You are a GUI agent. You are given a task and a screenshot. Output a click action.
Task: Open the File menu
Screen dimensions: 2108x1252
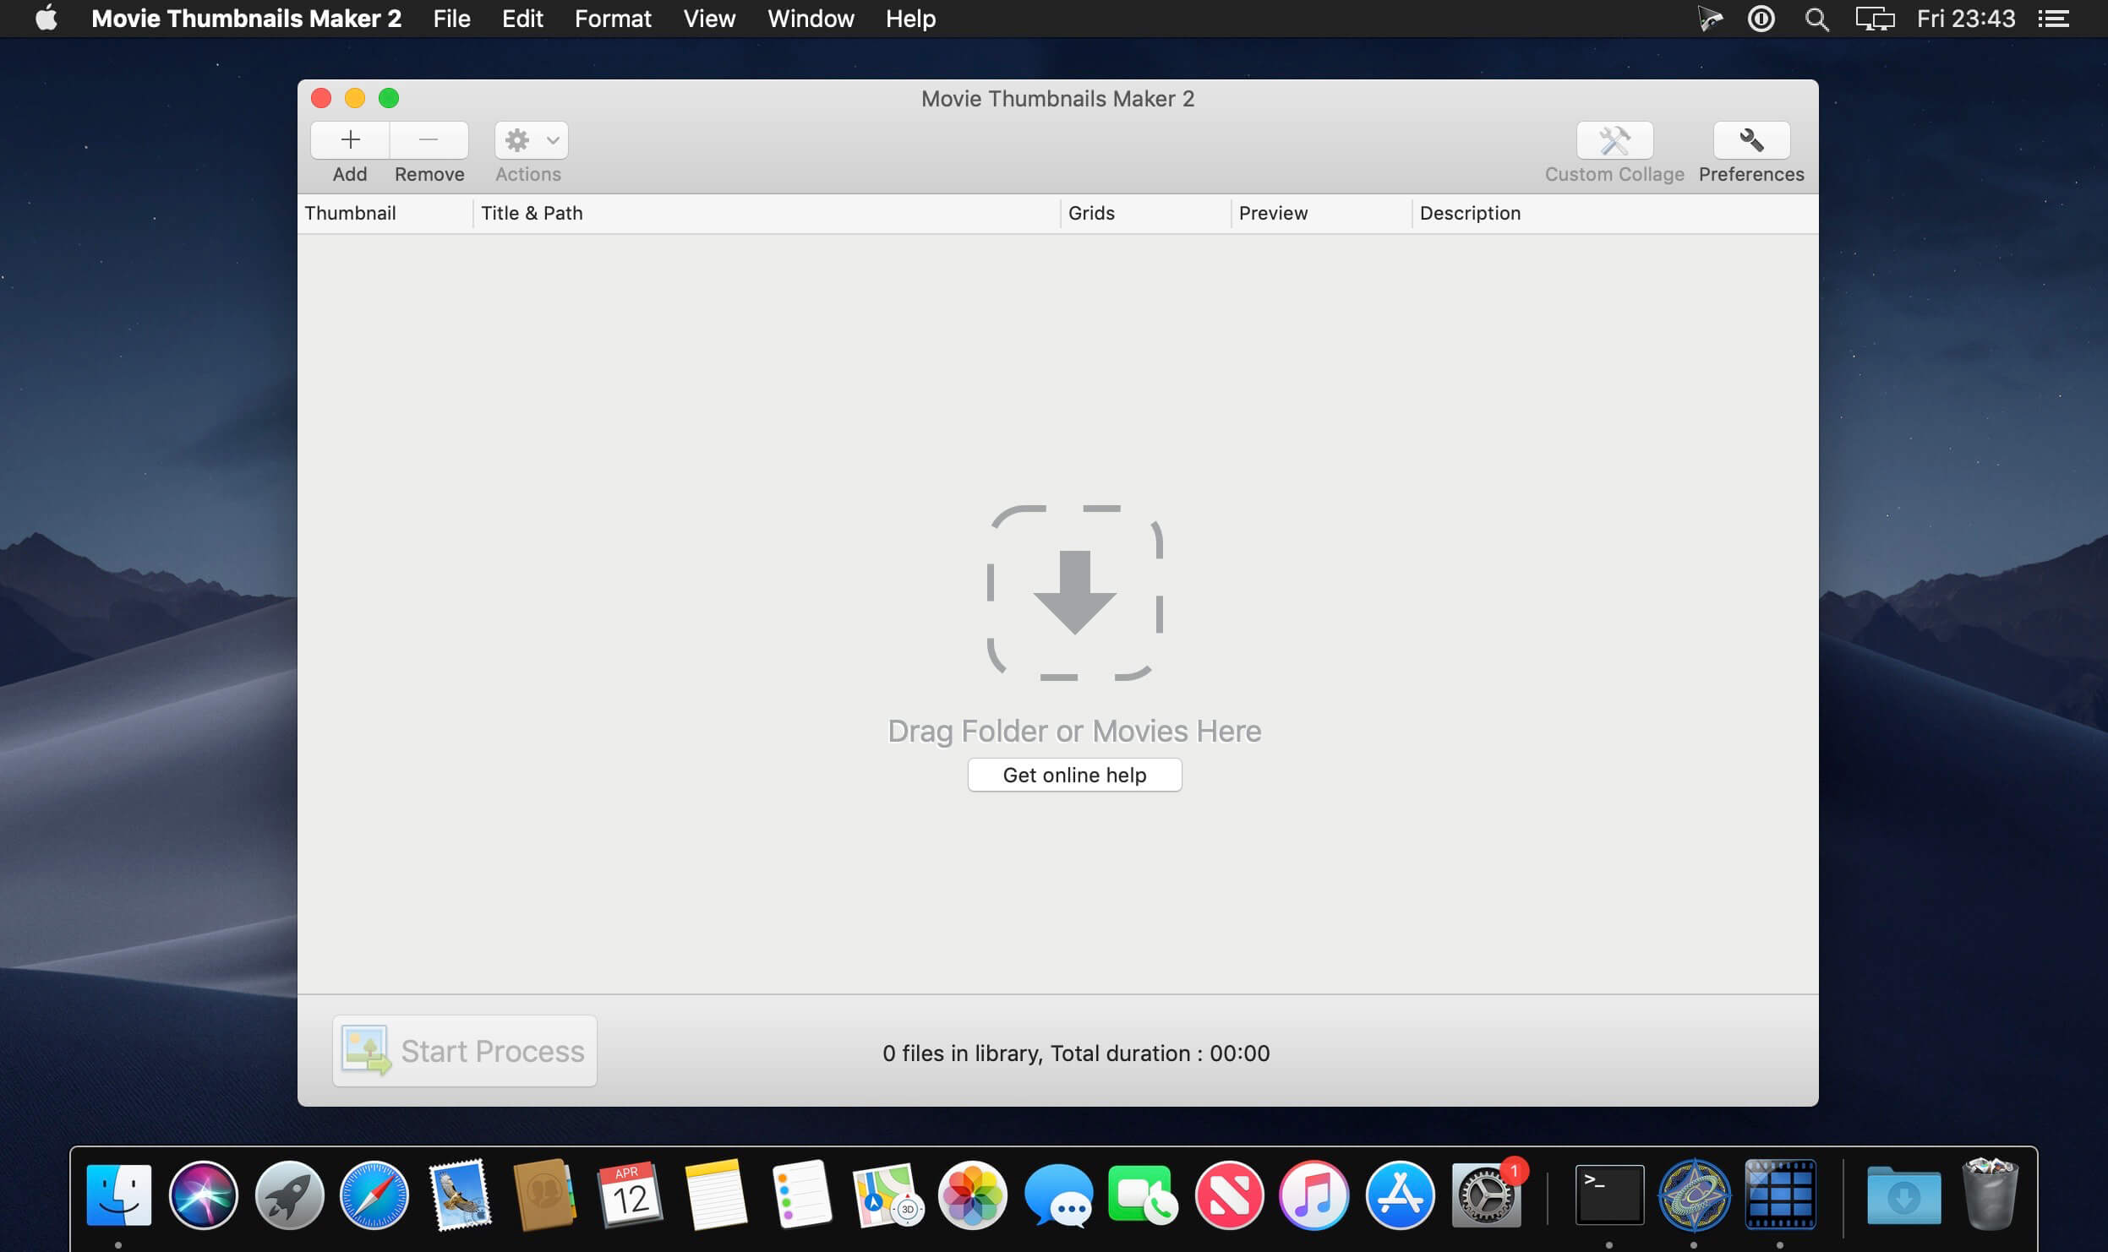[451, 19]
